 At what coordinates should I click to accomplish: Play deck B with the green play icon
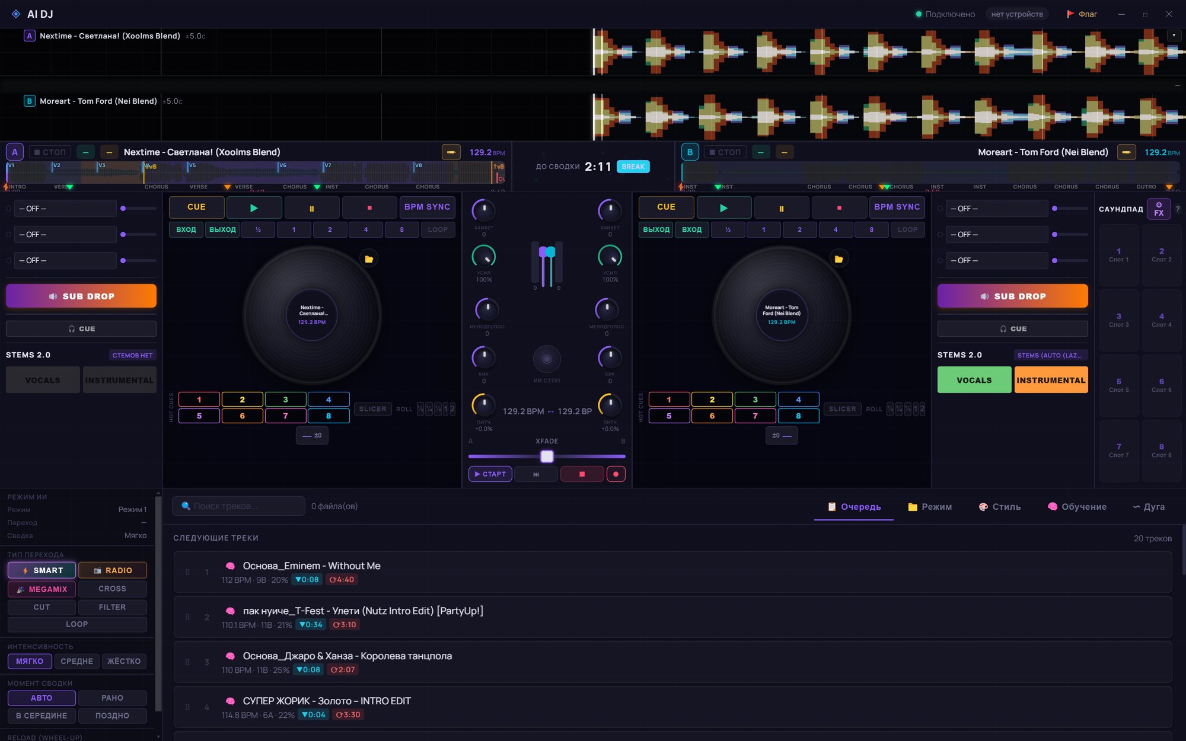(x=723, y=207)
